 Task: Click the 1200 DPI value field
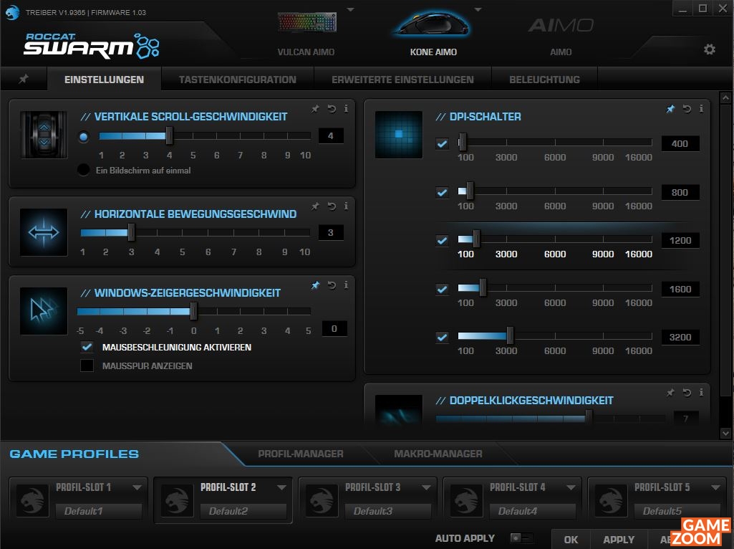tap(680, 240)
